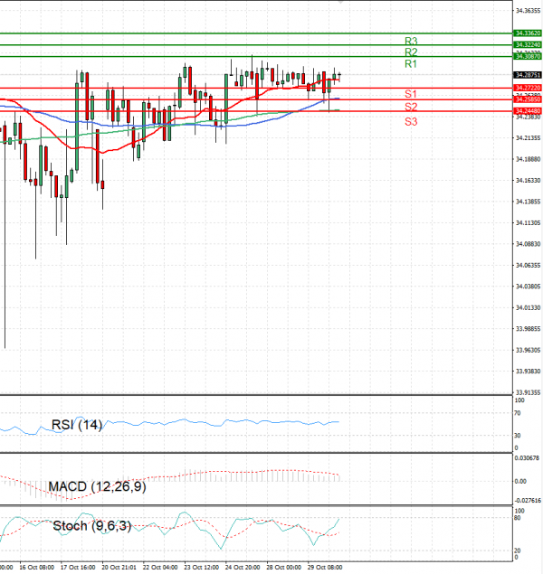The width and height of the screenshot is (543, 574).
Task: Click the Stoch (9,6,3) indicator label
Action: coord(92,526)
